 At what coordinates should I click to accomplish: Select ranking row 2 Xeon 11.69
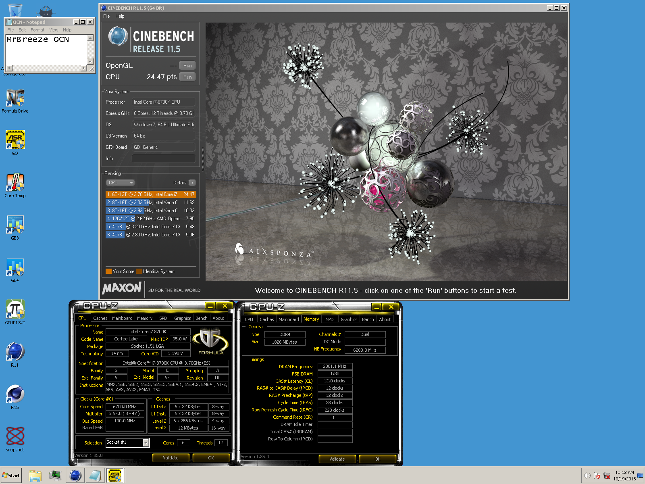coord(151,202)
